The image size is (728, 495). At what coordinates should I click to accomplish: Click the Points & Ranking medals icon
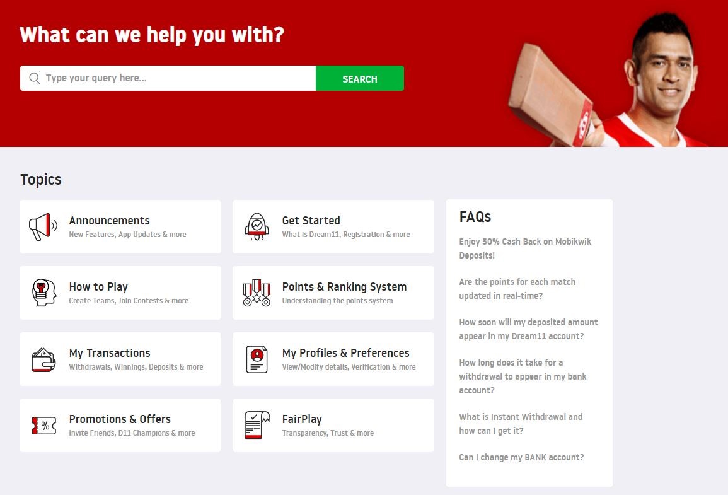coord(257,293)
